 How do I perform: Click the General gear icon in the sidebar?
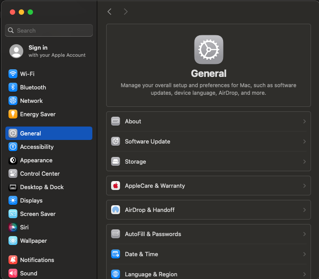(x=13, y=133)
